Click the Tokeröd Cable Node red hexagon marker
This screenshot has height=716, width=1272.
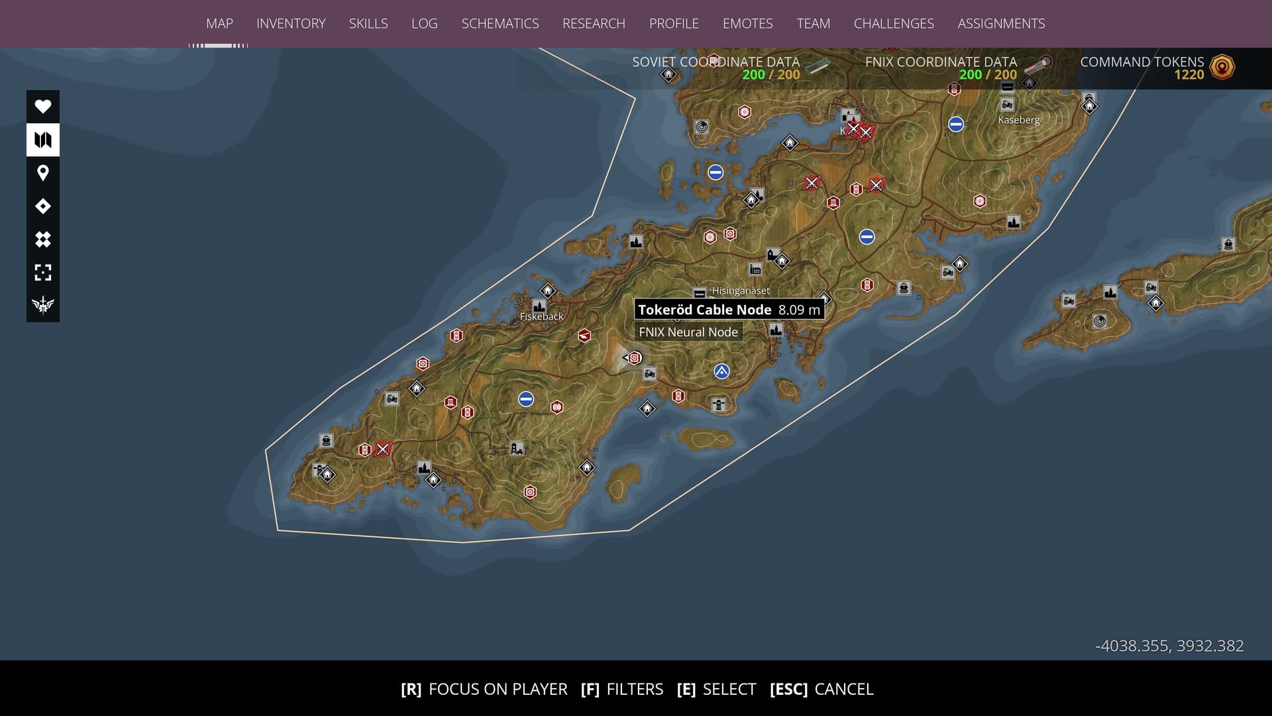(x=635, y=358)
